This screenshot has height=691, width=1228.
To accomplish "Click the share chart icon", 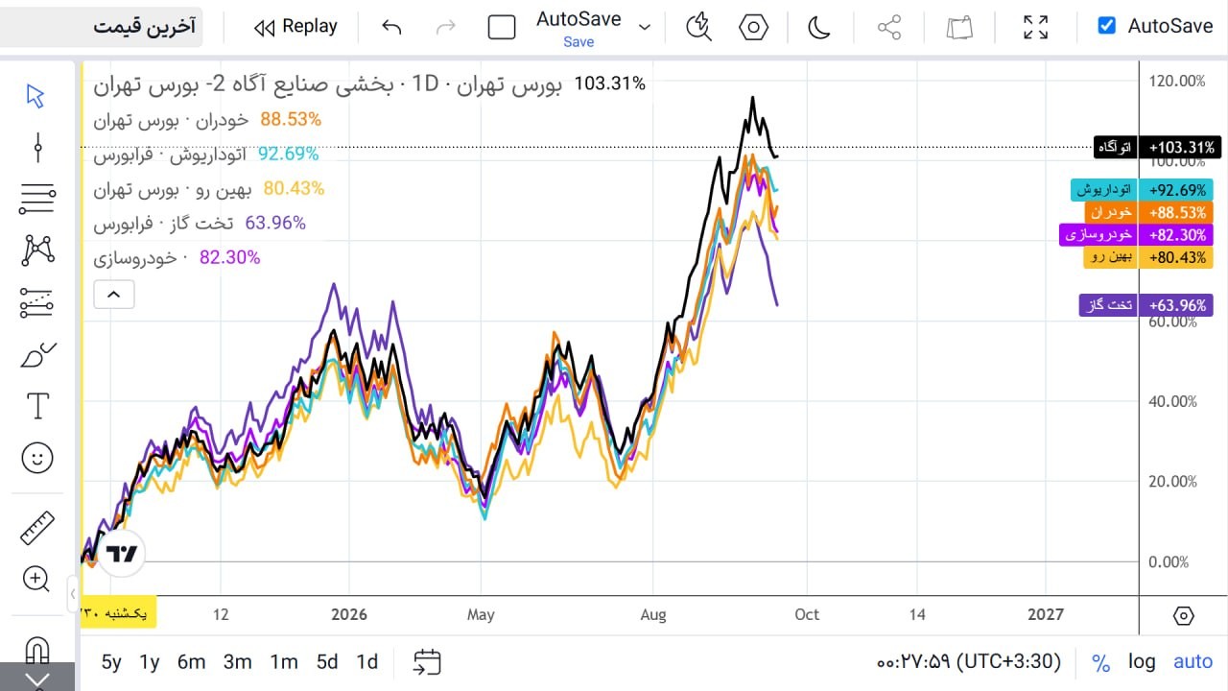I will click(x=889, y=27).
